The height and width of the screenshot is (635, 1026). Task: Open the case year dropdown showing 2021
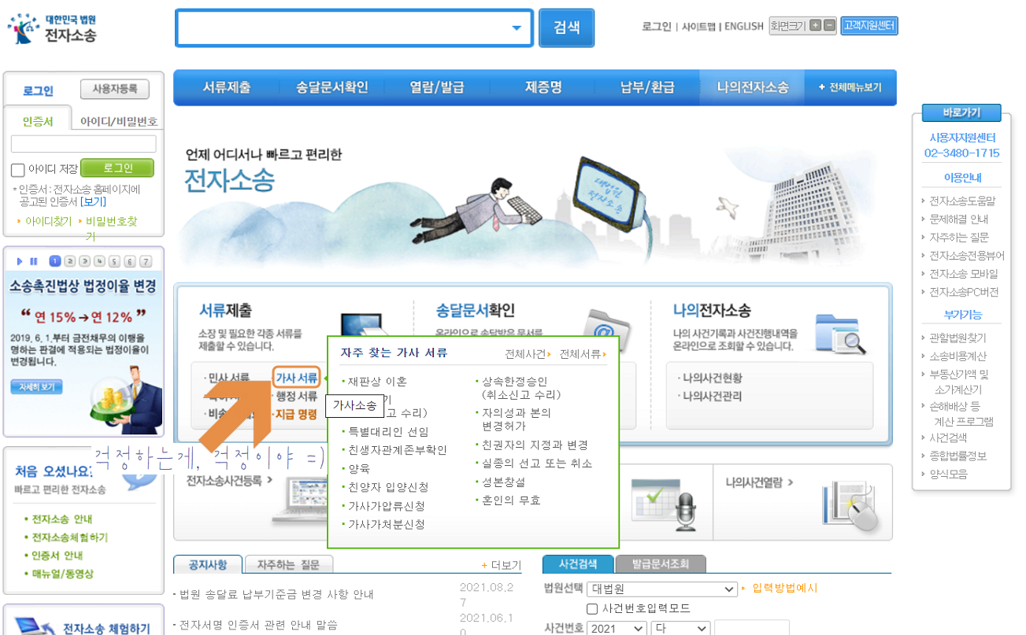click(617, 629)
